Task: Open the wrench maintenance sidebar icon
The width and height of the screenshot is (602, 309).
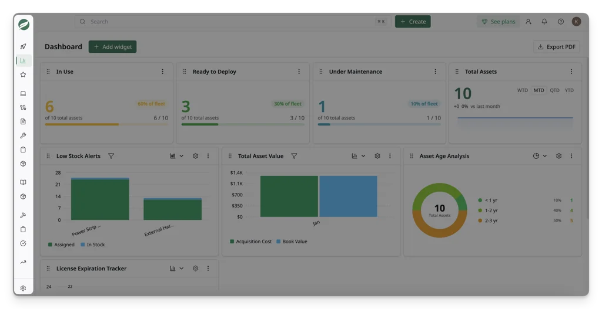Action: pyautogui.click(x=23, y=135)
